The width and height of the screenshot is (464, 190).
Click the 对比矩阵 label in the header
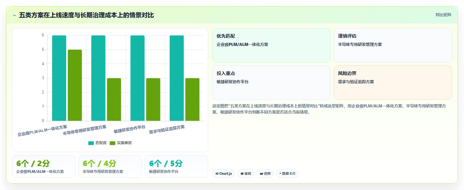pyautogui.click(x=443, y=15)
